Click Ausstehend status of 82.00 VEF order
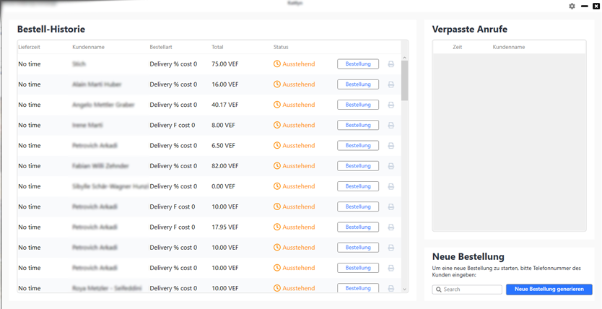This screenshot has height=309, width=602. pyautogui.click(x=298, y=166)
